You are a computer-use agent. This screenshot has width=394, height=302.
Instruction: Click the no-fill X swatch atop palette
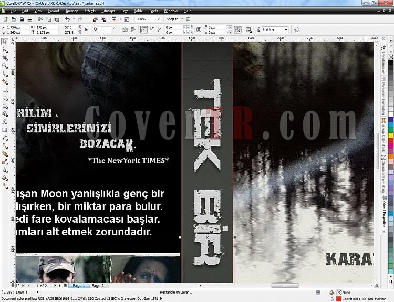(391, 57)
